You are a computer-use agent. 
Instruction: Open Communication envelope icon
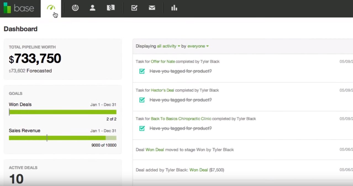tap(152, 8)
